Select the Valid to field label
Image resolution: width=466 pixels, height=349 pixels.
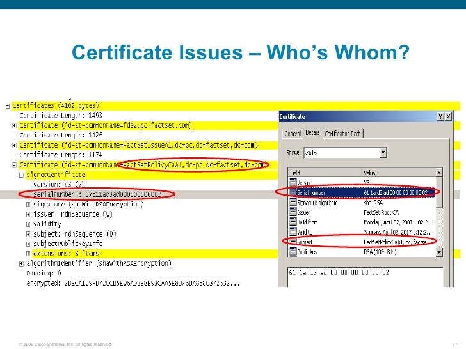[x=305, y=232]
